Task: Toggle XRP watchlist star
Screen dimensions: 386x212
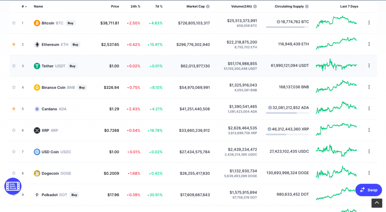Action: click(x=14, y=130)
